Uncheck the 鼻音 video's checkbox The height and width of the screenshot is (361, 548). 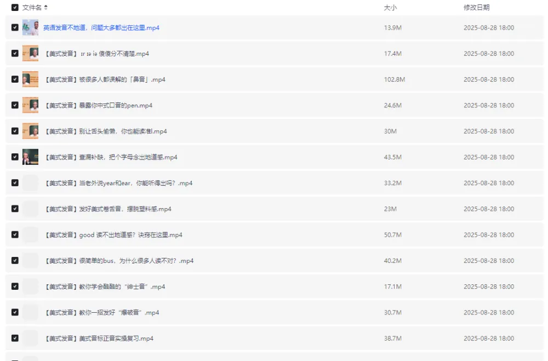click(15, 79)
